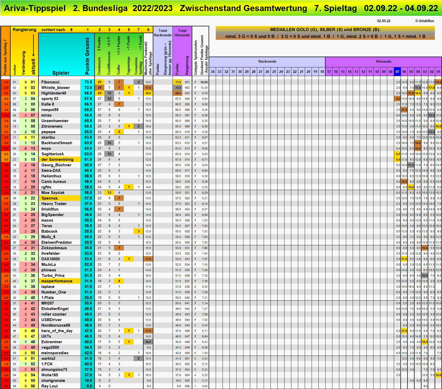Select player Turbo_Prinz
The image size is (442, 389).
53,276
